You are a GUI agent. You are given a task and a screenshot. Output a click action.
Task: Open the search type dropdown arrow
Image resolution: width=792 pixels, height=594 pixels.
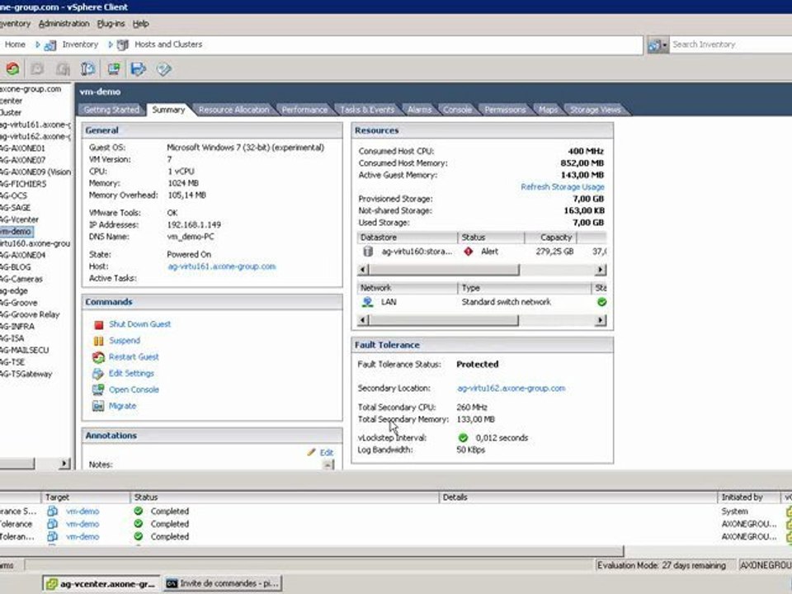665,45
